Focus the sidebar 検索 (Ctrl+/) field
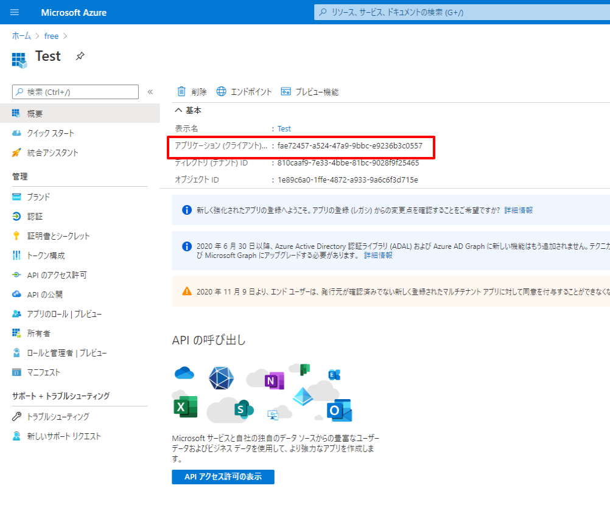 [x=75, y=92]
